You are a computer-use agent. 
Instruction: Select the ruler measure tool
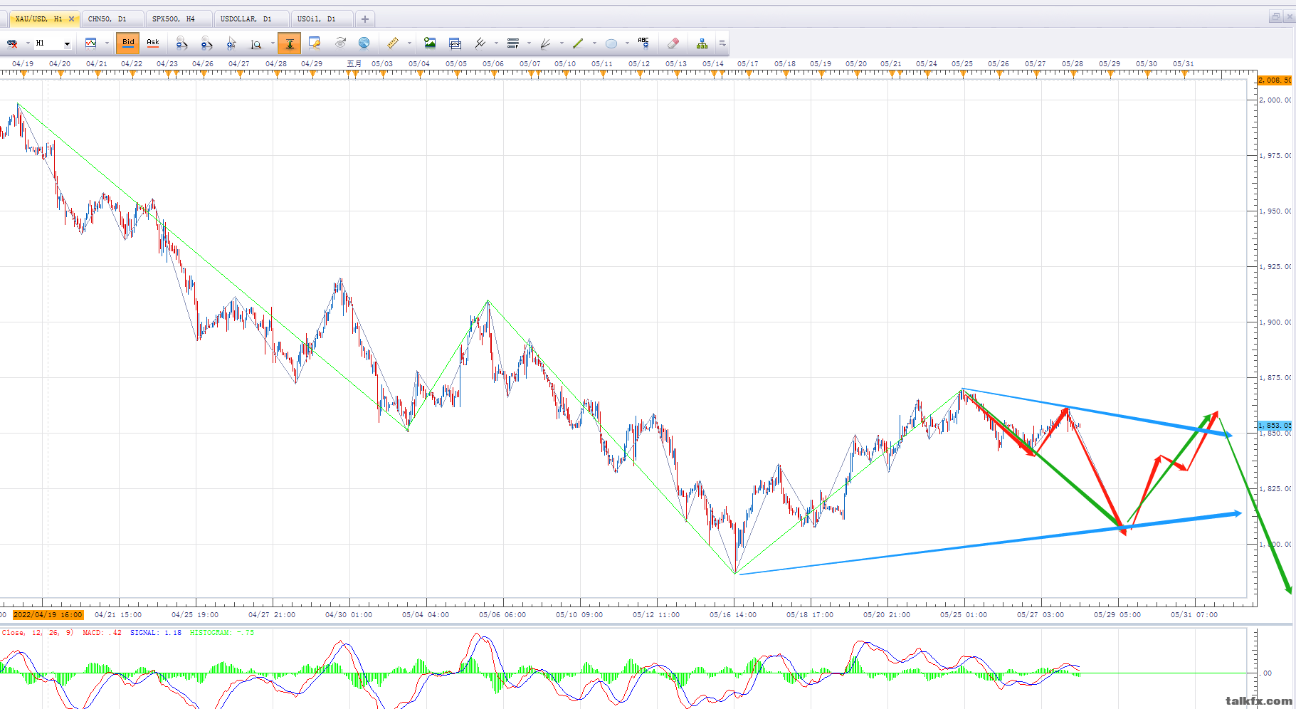click(393, 43)
